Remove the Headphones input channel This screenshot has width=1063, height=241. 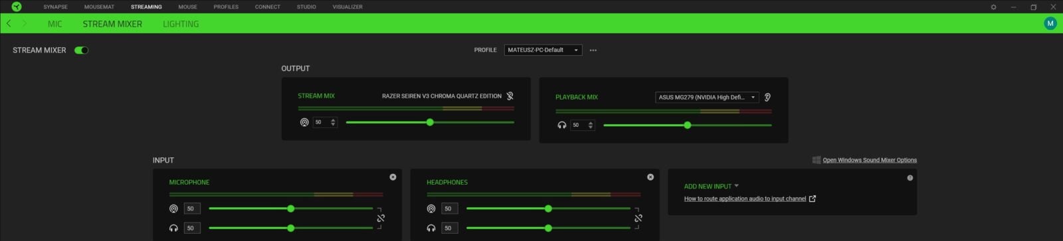650,177
